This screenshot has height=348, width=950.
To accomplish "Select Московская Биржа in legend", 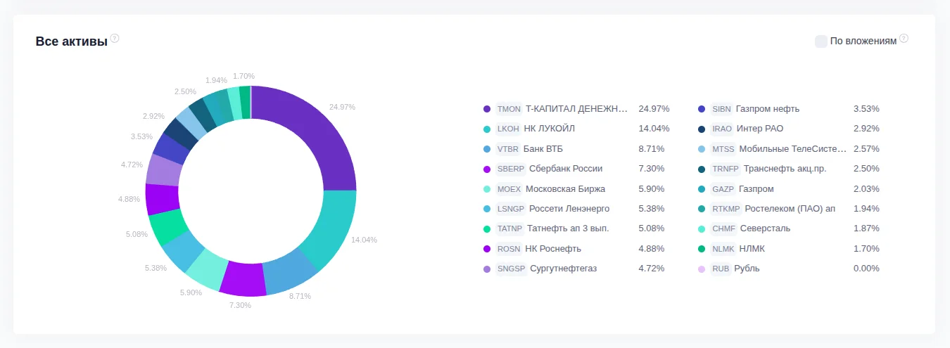I will click(565, 189).
